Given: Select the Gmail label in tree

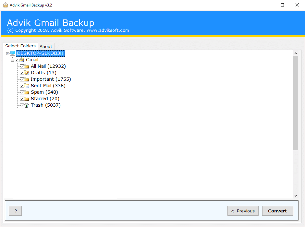Looking at the screenshot, I should pos(32,60).
